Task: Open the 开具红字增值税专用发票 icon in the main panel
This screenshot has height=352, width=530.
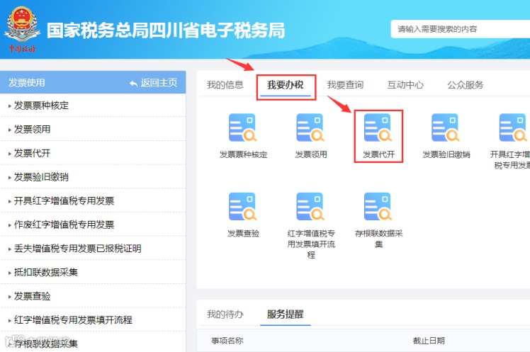Action: tap(513, 127)
